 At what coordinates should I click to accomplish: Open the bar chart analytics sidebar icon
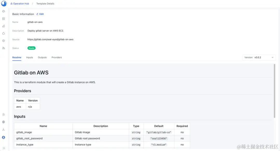(3, 26)
